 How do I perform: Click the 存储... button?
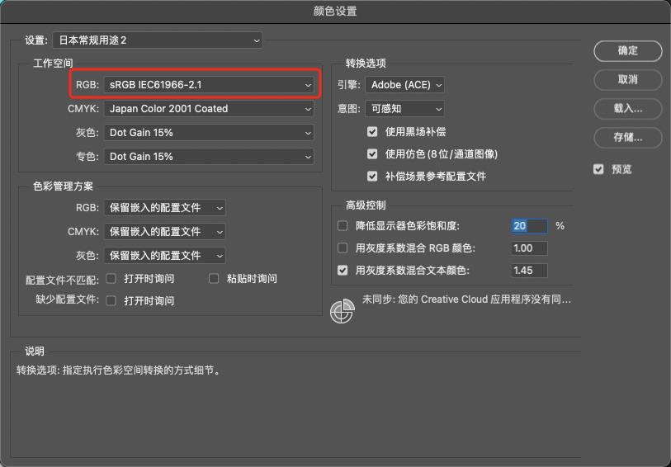[628, 138]
